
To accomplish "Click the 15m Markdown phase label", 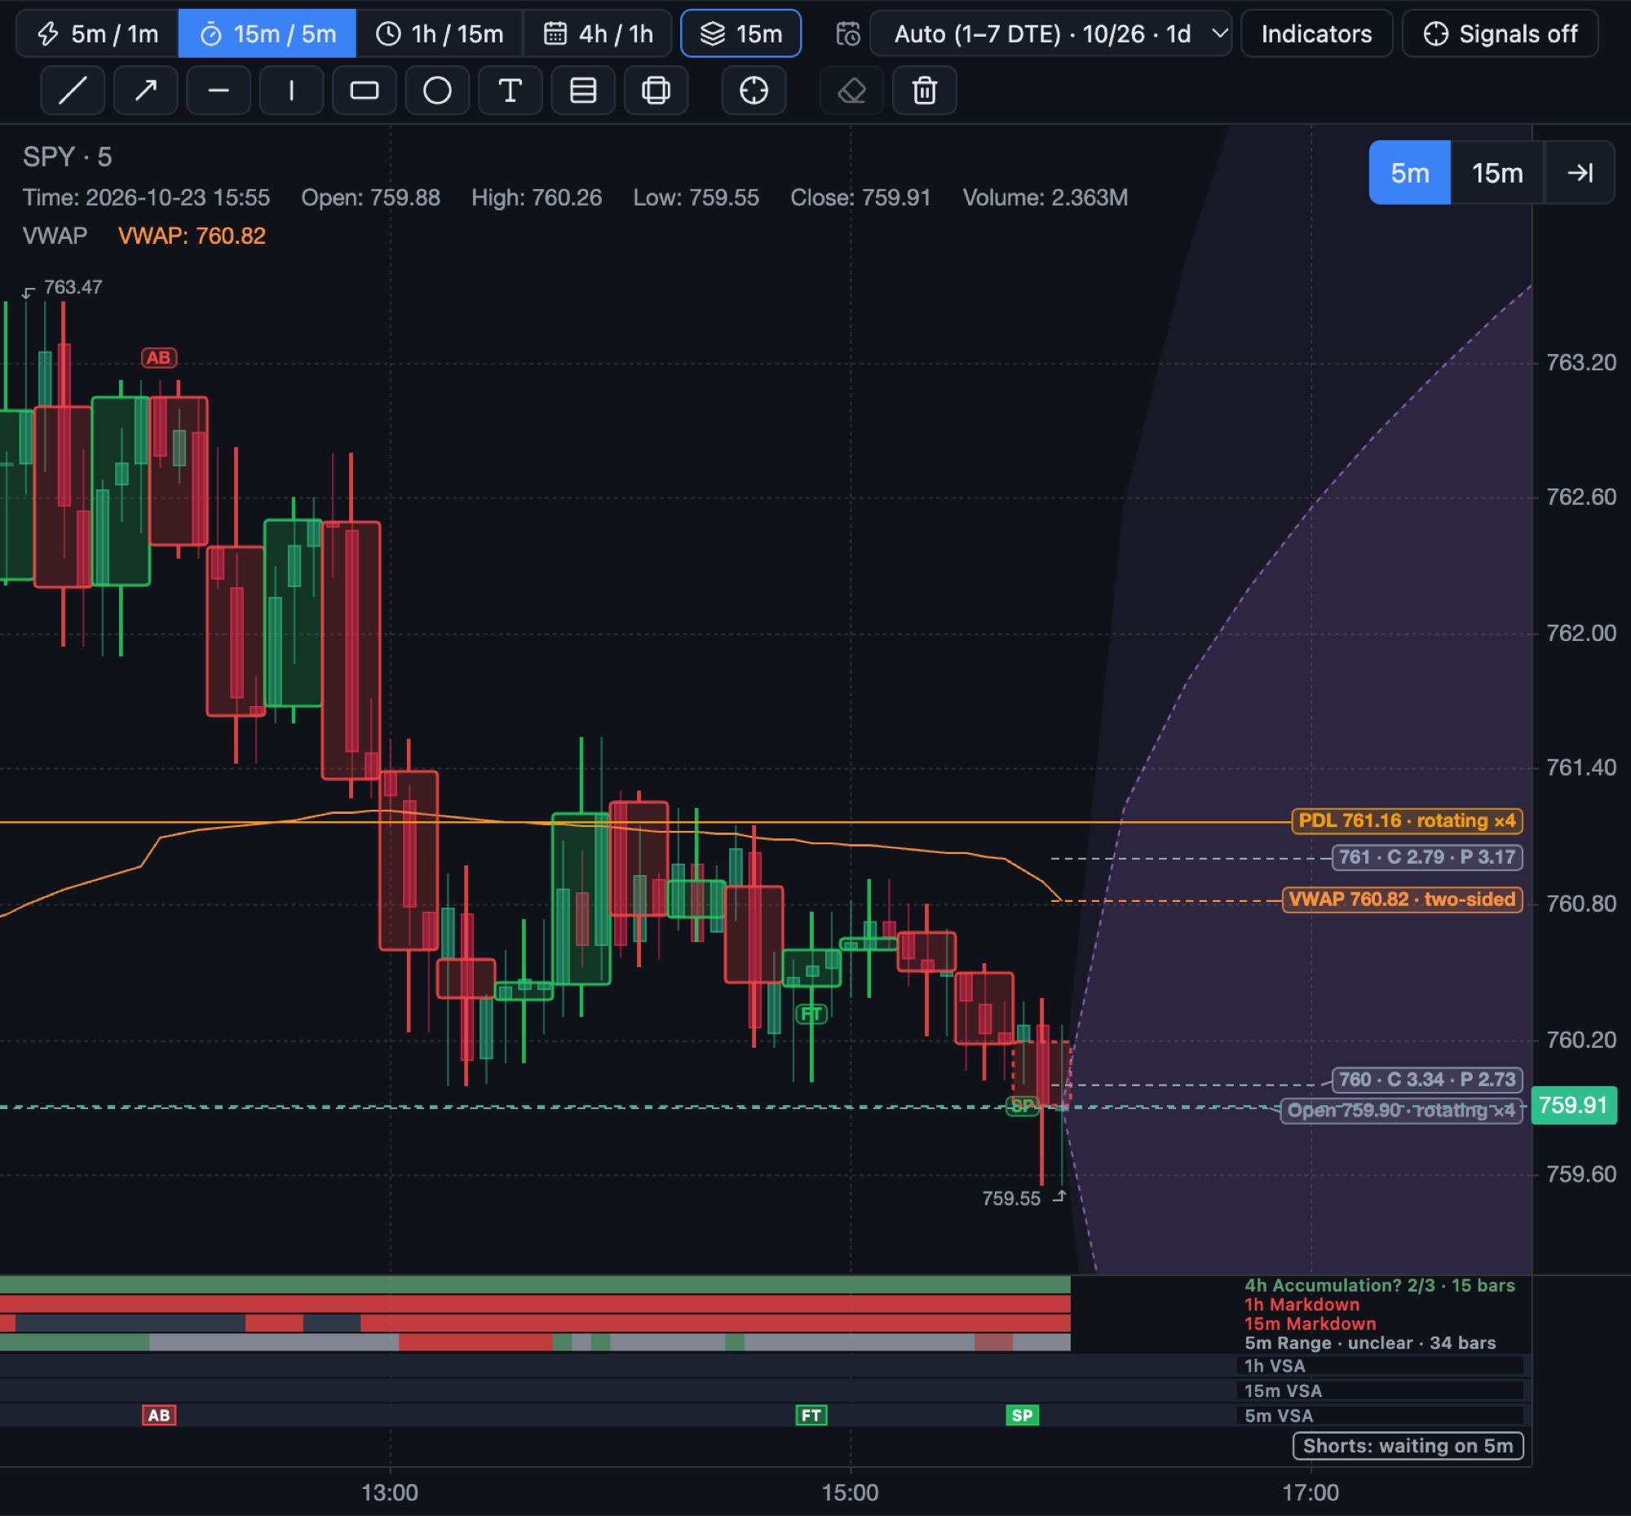I will [1310, 1324].
